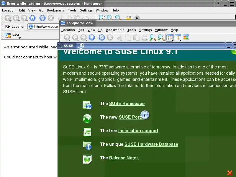The height and width of the screenshot is (177, 236).
Task: Go to Home in the main Konqueror window
Action: [x=32, y=18]
